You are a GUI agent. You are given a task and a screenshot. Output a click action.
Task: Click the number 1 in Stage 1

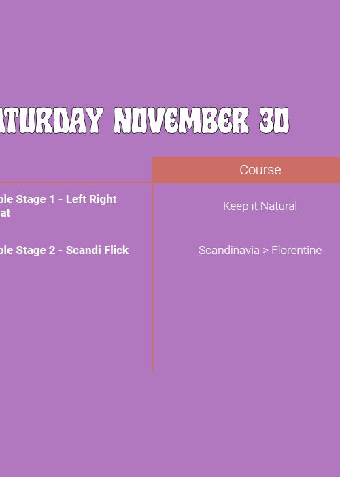pyautogui.click(x=52, y=199)
